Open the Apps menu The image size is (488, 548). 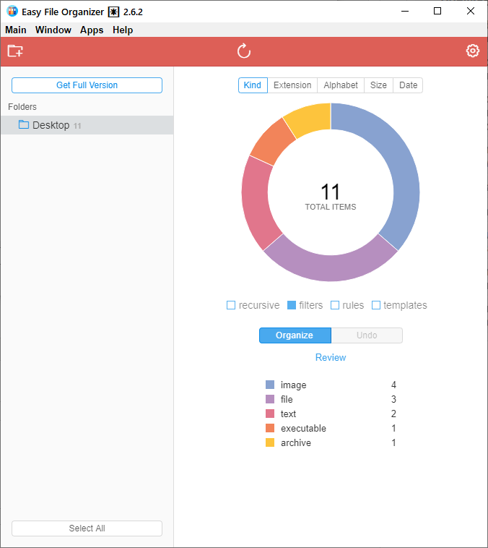pyautogui.click(x=92, y=30)
